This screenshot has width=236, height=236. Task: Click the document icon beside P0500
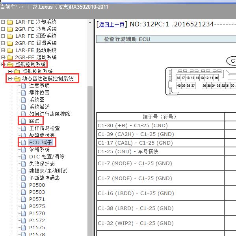pyautogui.click(x=24, y=185)
